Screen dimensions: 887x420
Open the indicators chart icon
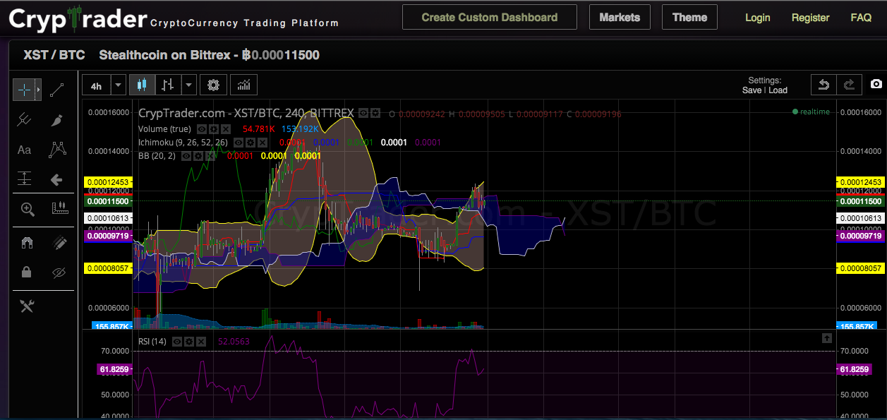244,85
